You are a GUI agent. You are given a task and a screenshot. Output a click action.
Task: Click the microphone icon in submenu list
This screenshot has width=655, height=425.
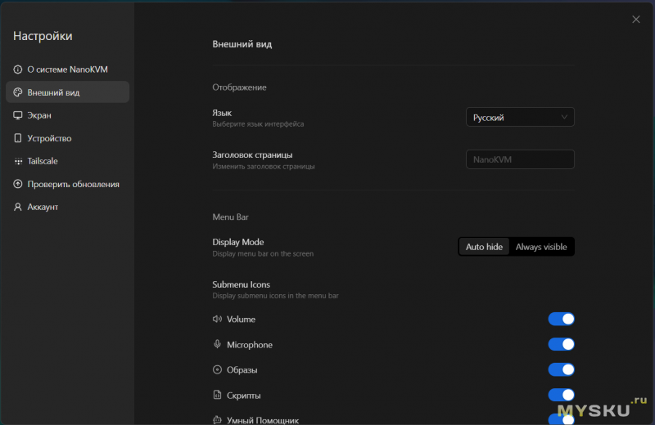[218, 345]
